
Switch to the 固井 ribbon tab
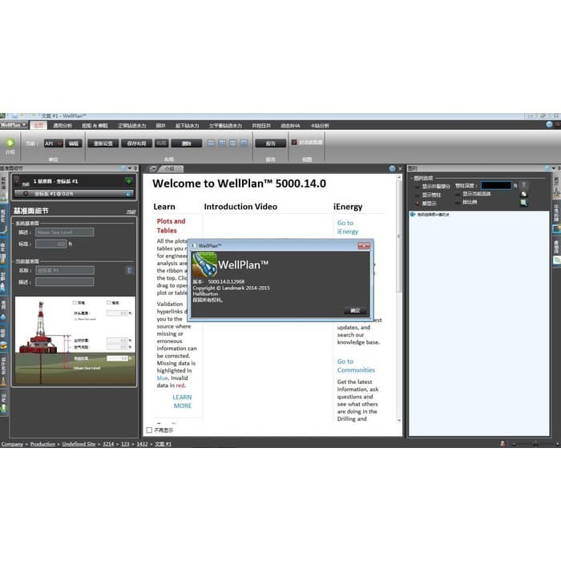(160, 126)
